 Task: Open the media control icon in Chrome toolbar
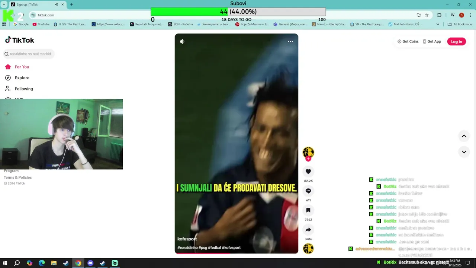click(x=453, y=15)
